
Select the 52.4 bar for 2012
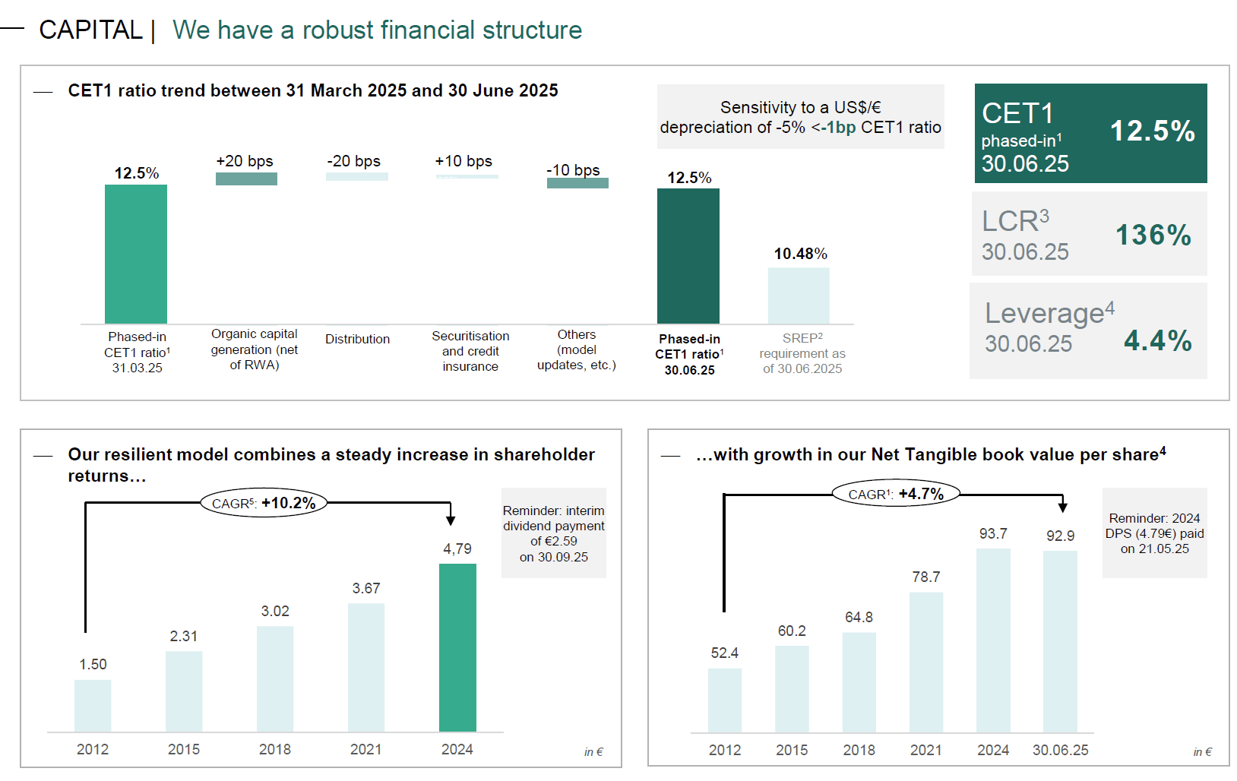tap(725, 700)
